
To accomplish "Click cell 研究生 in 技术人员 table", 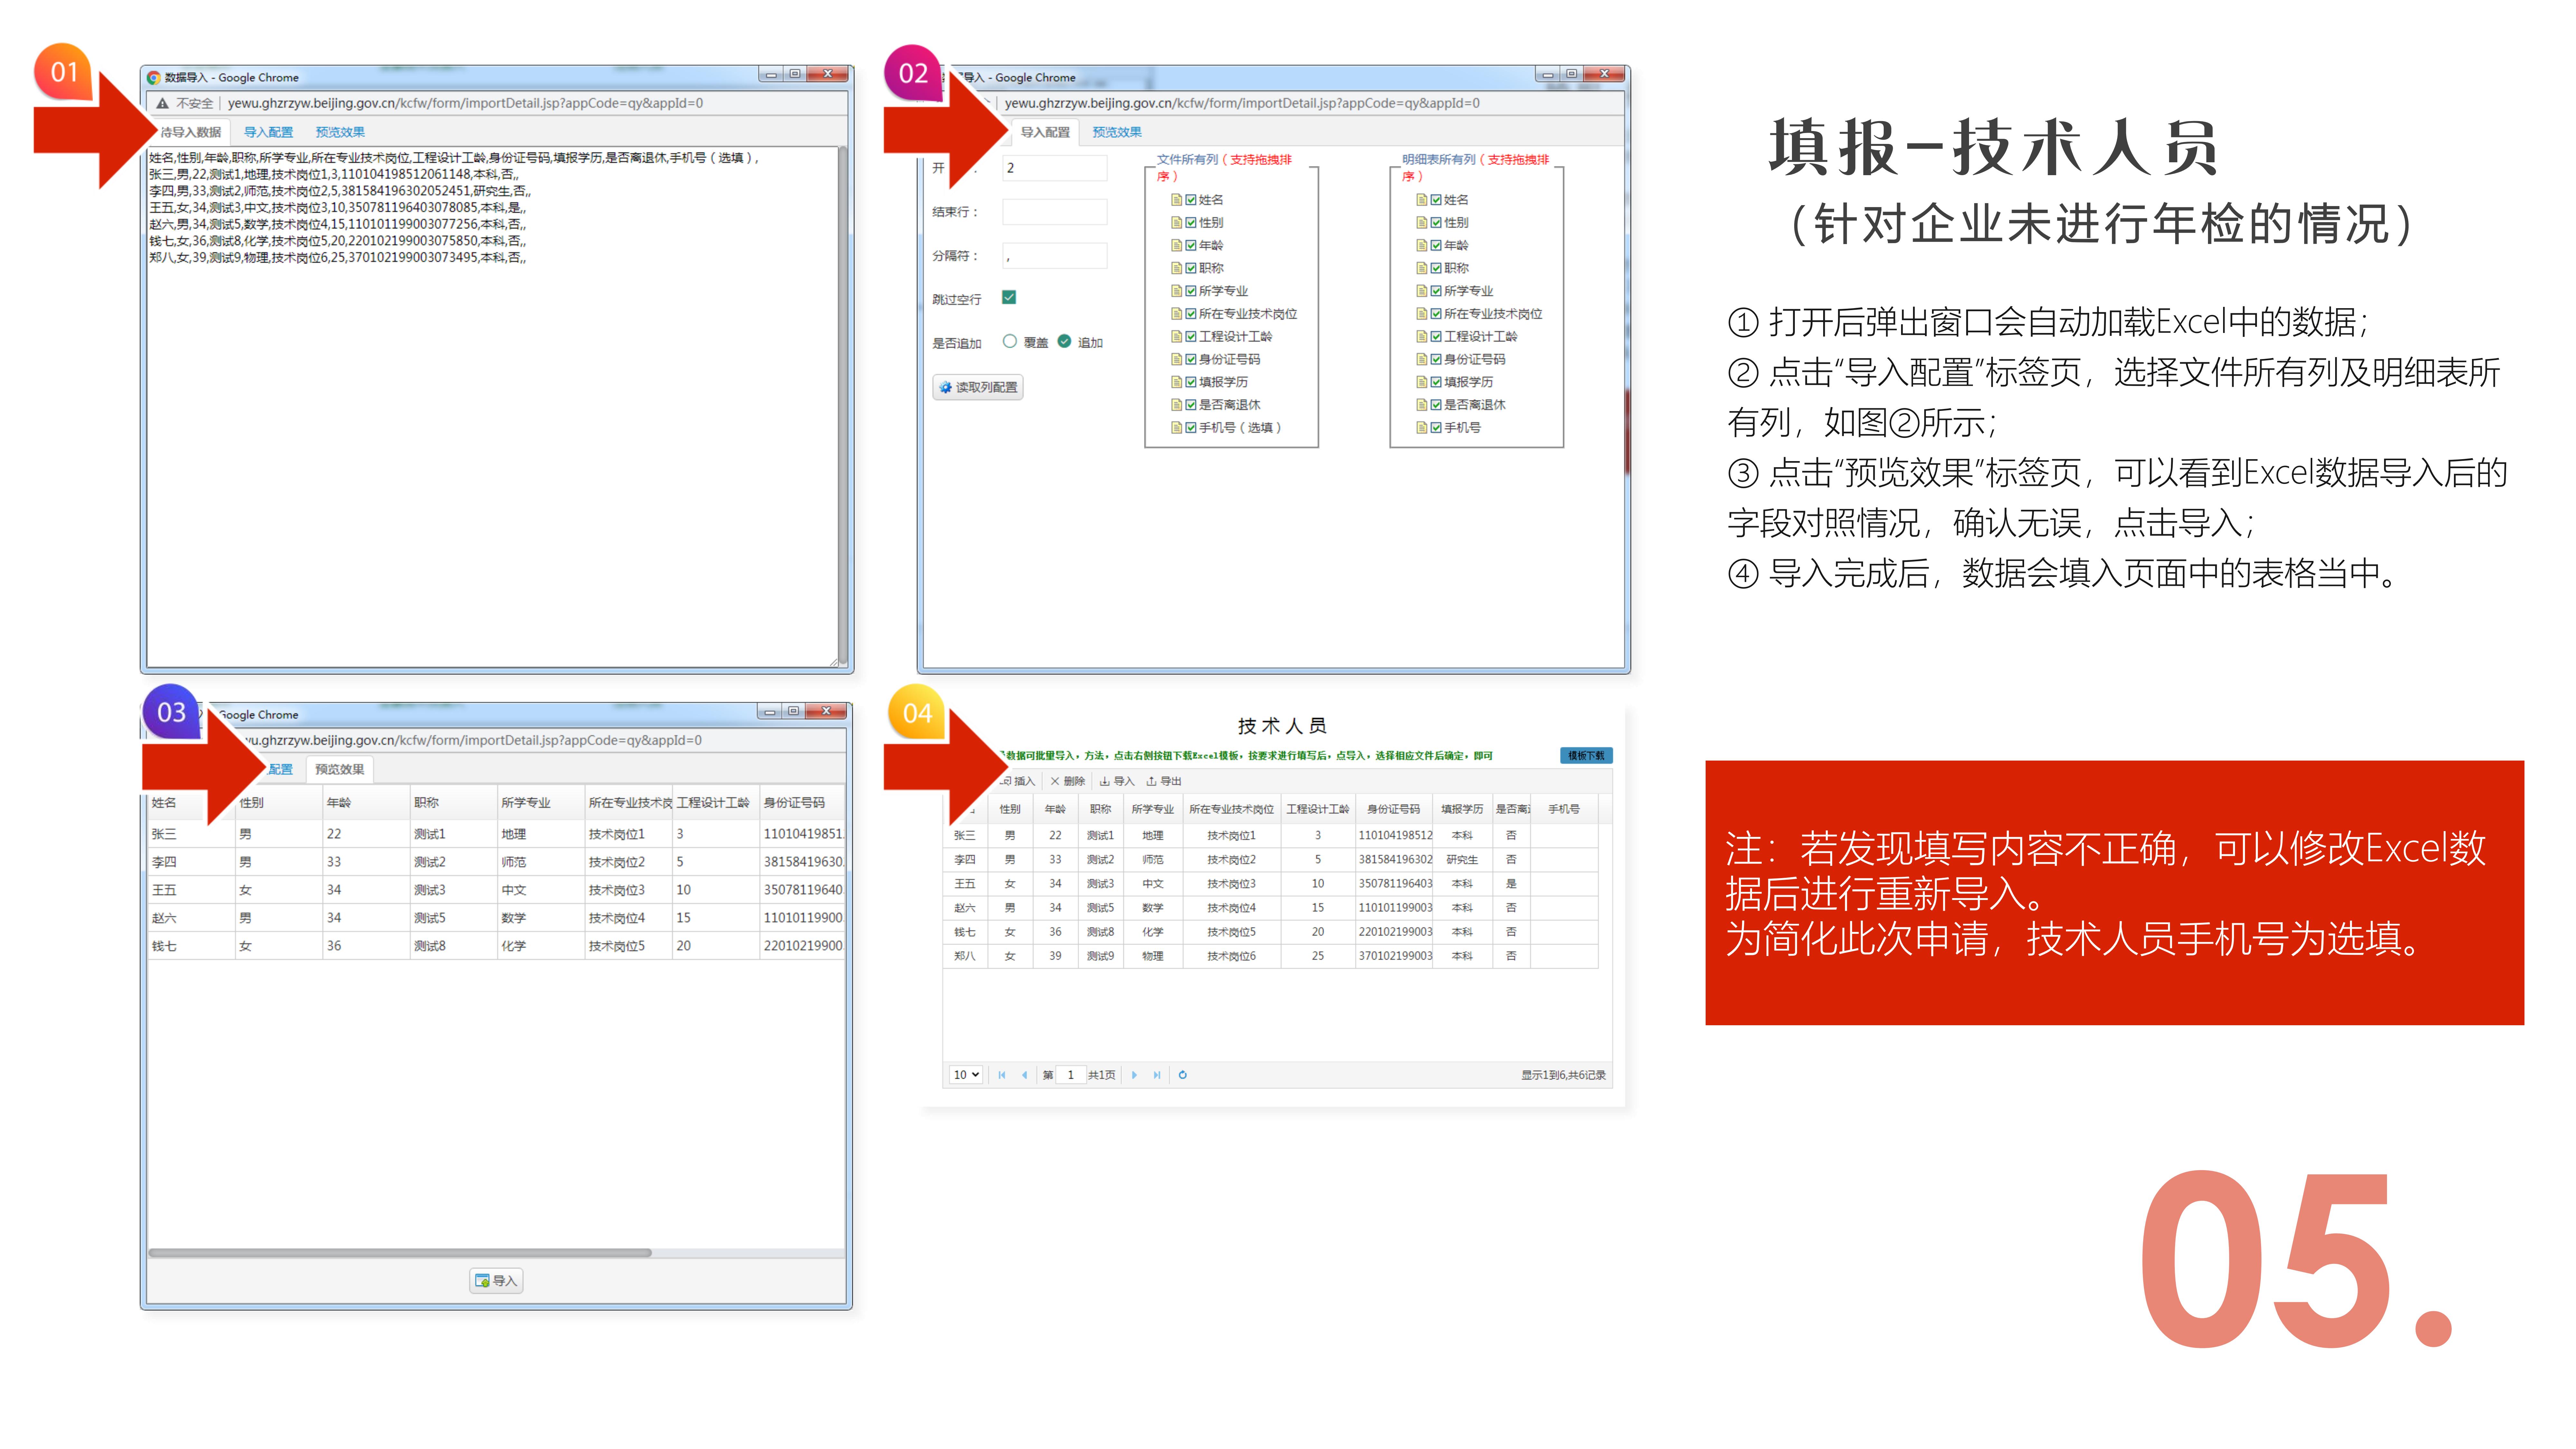I will click(x=1462, y=860).
